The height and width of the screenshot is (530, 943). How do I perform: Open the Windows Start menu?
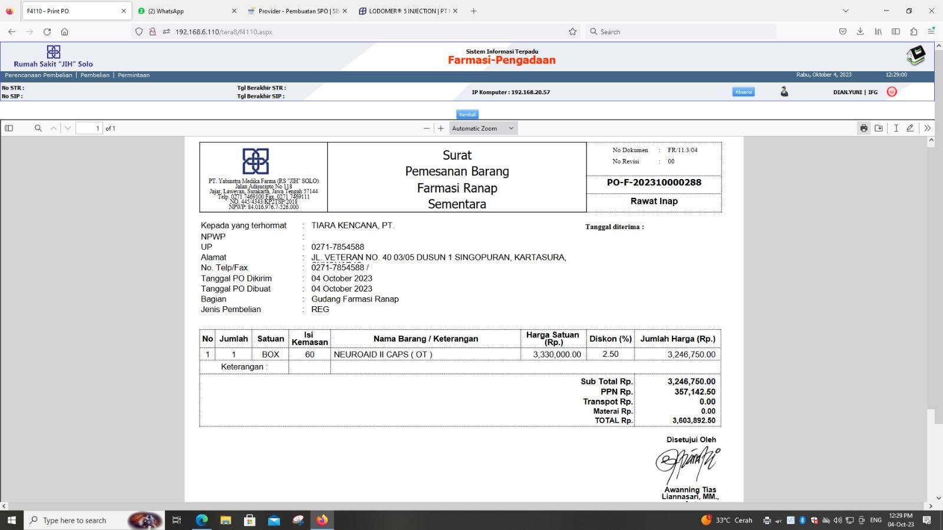pyautogui.click(x=12, y=520)
